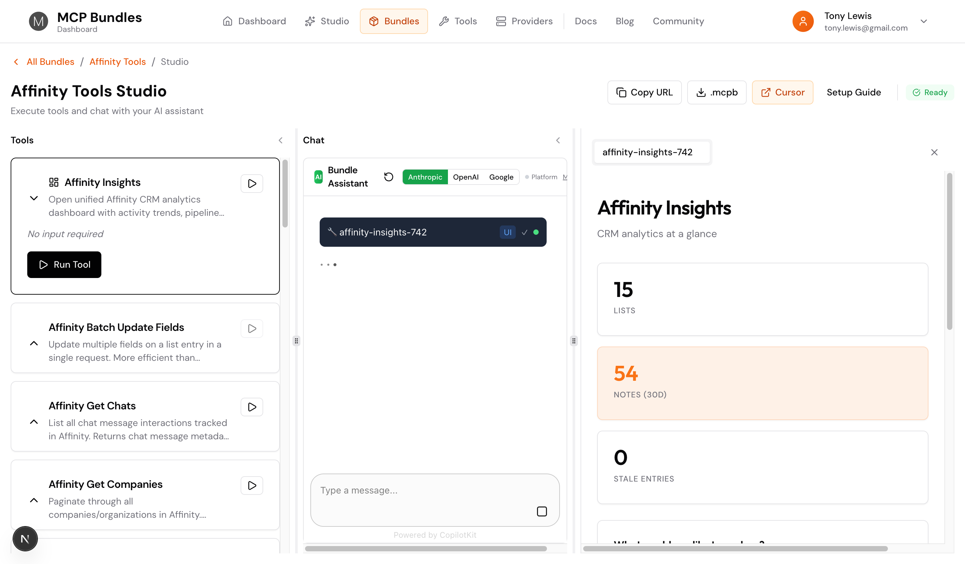Click the play icon on Affinity Batch Update Fields
This screenshot has height=564, width=965.
point(252,328)
